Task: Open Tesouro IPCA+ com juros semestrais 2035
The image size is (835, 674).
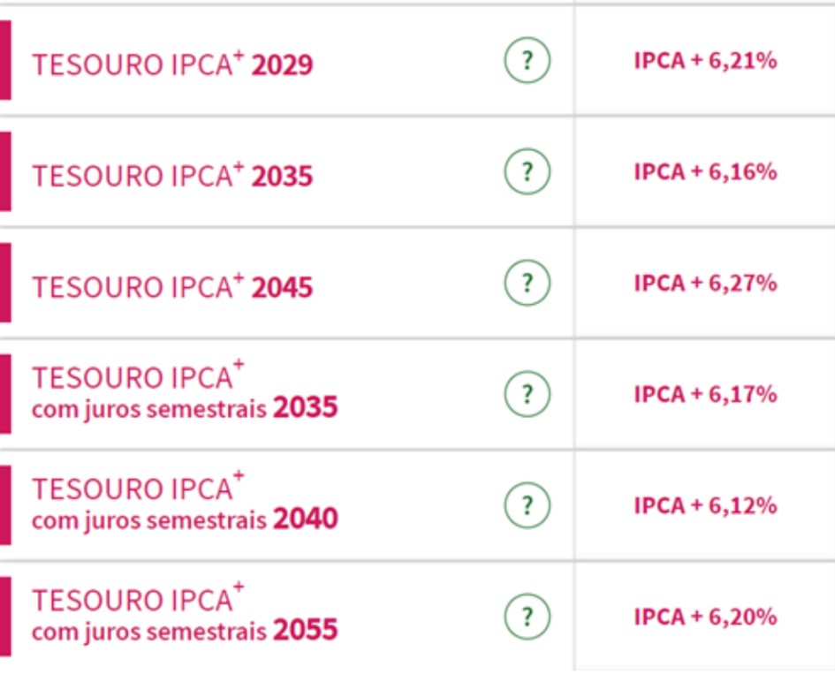Action: 185,390
